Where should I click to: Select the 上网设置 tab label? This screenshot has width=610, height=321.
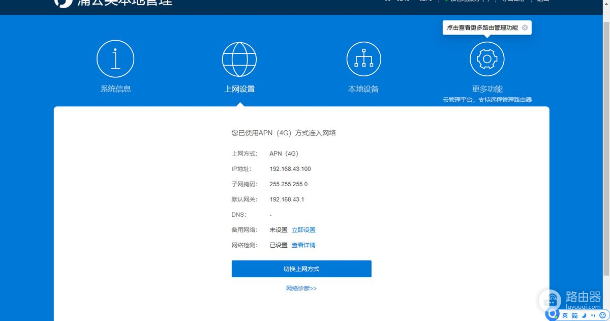point(239,88)
